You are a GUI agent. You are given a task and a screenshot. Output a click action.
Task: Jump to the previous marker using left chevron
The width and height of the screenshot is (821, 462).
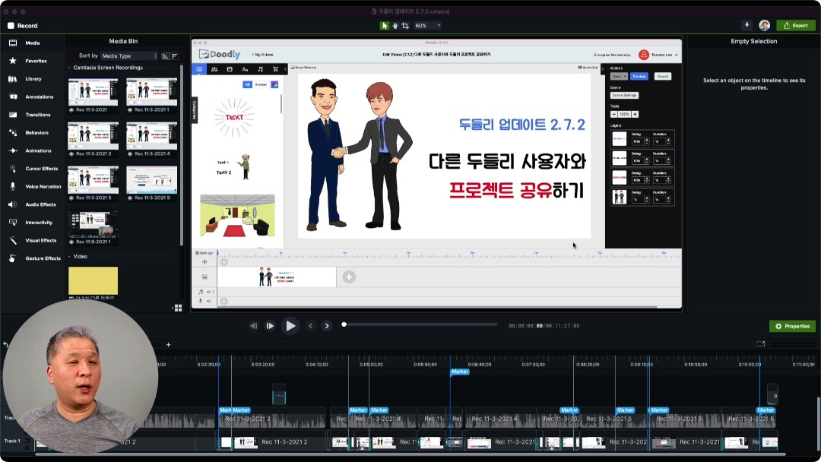[x=310, y=326]
